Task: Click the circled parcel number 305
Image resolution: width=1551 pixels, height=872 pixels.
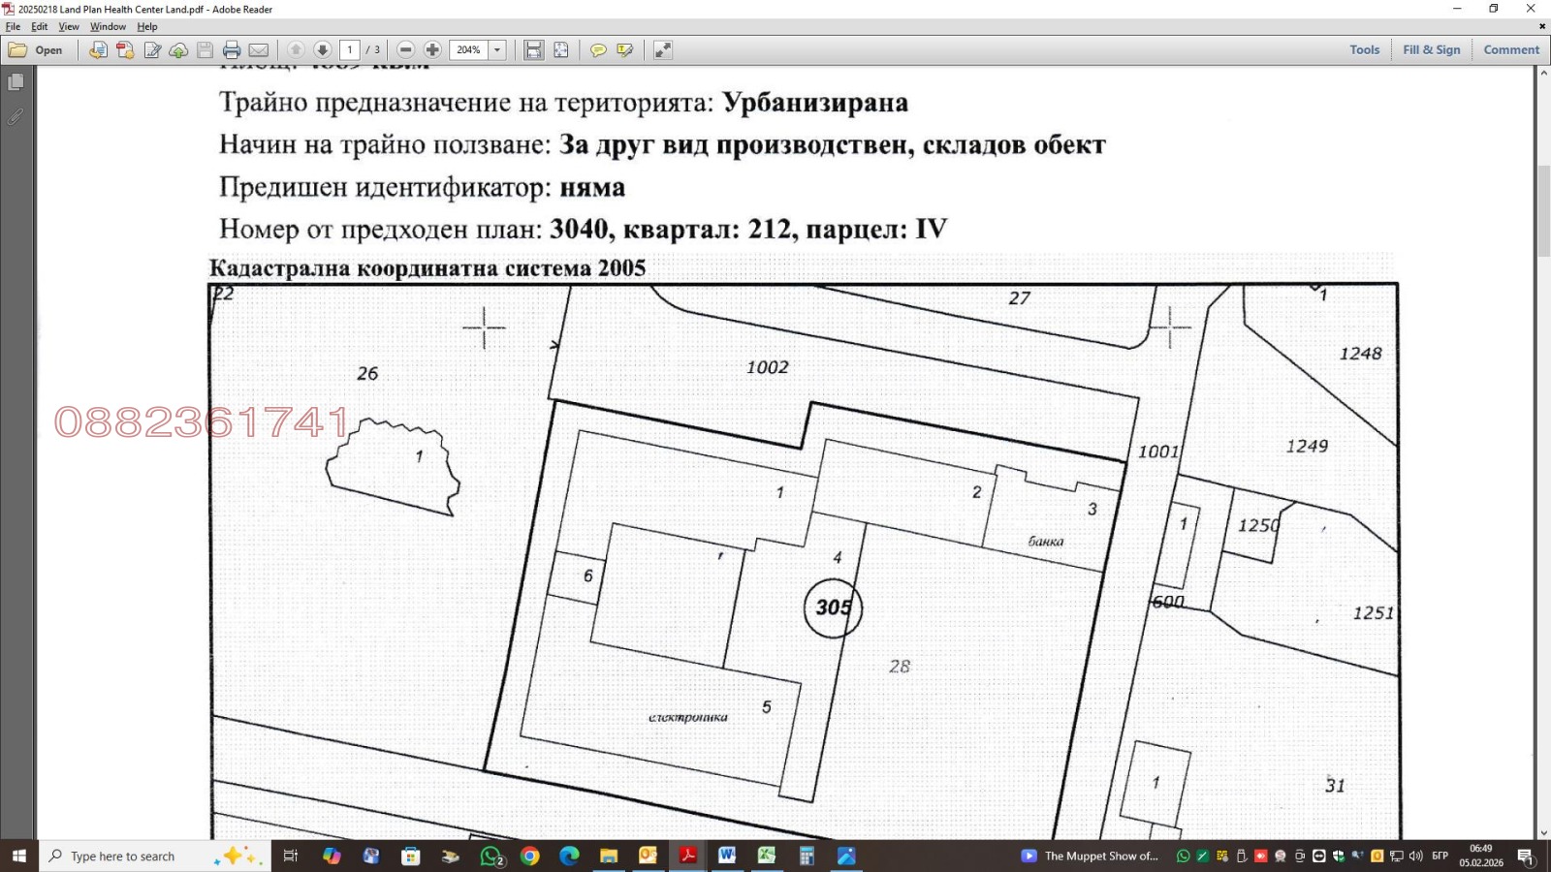Action: [x=833, y=607]
